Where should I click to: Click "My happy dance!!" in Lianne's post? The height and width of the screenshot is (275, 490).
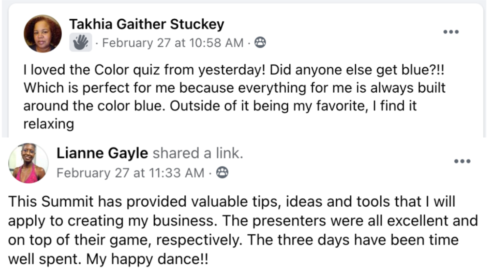[147, 259]
